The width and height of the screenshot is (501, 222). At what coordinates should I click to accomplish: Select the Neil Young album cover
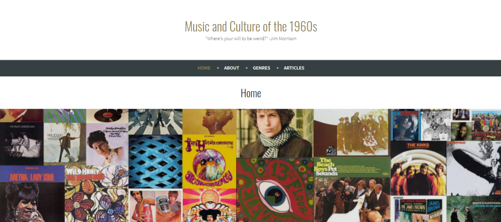tap(65, 144)
